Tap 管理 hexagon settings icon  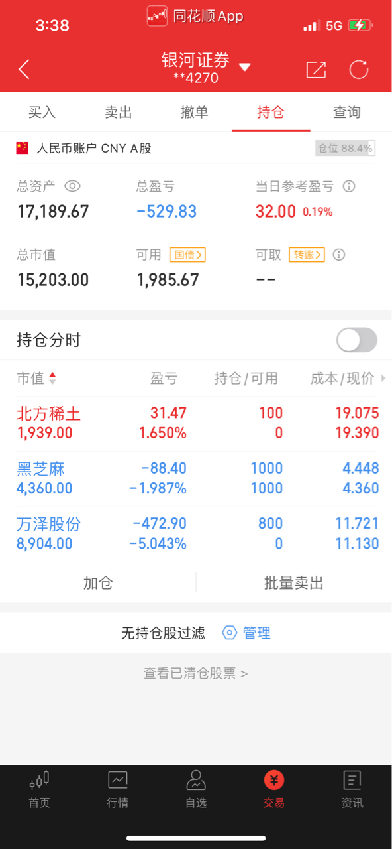pyautogui.click(x=229, y=633)
